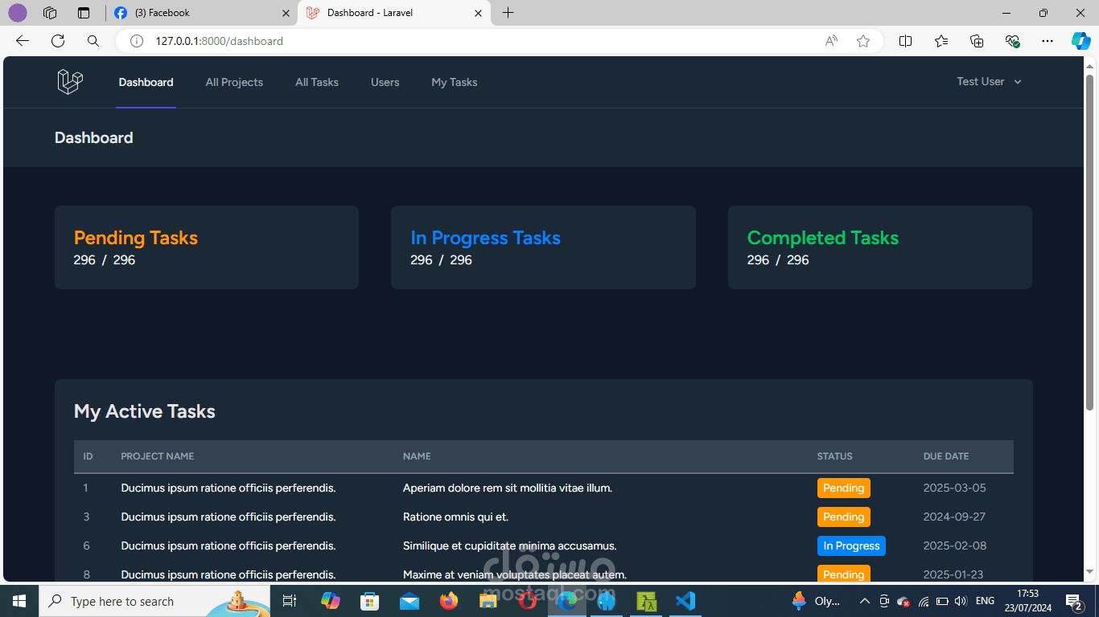The width and height of the screenshot is (1099, 617).
Task: Go to the All Projects page
Action: click(x=234, y=81)
